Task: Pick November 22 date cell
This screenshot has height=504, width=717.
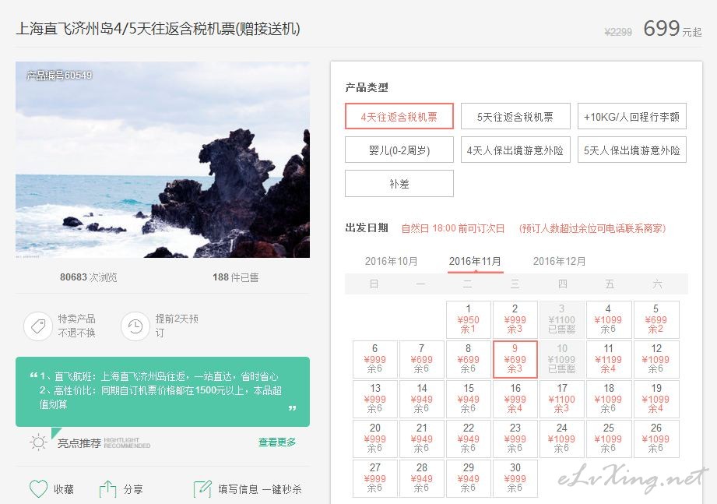Action: pos(468,439)
